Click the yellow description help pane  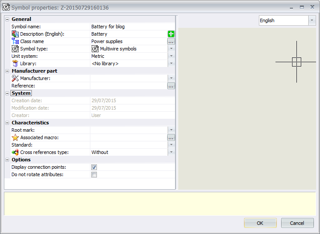pos(160,204)
